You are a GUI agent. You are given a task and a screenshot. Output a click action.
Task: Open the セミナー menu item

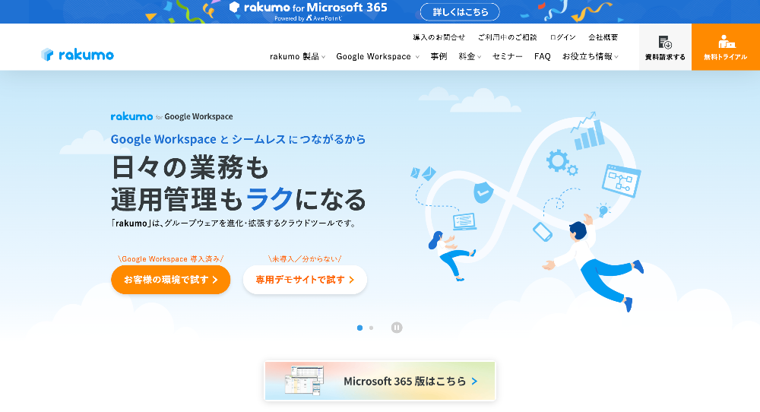point(507,56)
